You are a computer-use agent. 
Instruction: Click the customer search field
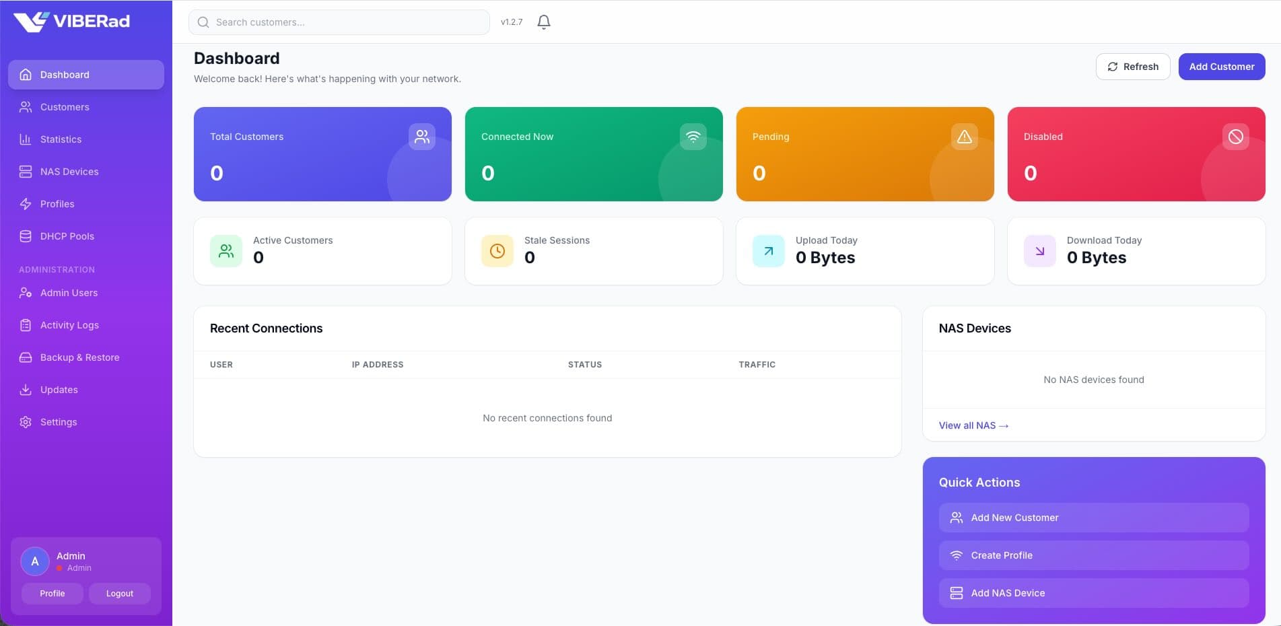(339, 22)
